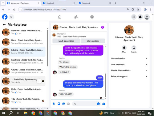
Task: Open the $895 Marketplace listing link
Action: click(71, 37)
